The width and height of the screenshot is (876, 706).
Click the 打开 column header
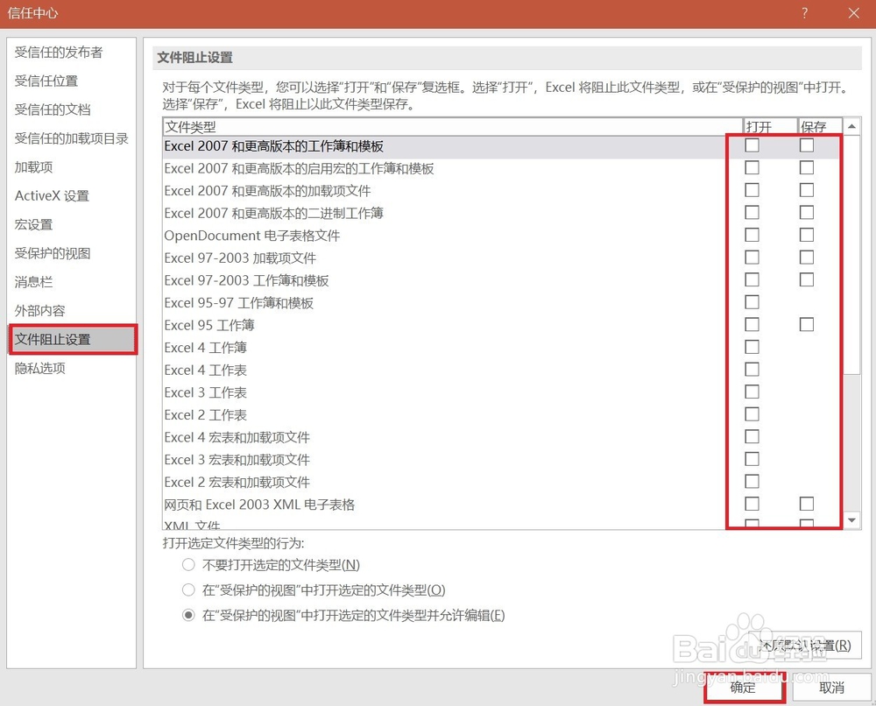point(770,127)
